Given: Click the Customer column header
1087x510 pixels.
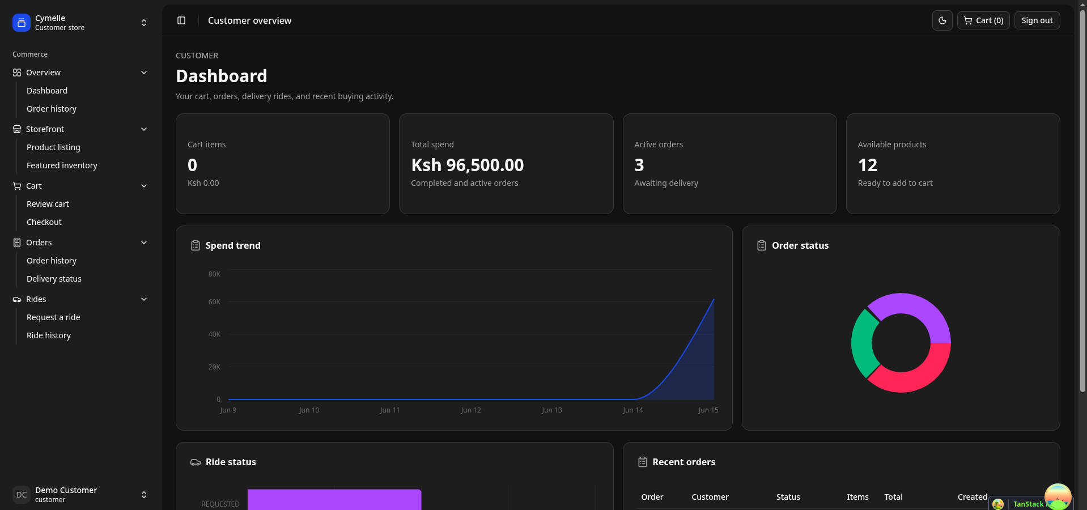Looking at the screenshot, I should pos(710,497).
